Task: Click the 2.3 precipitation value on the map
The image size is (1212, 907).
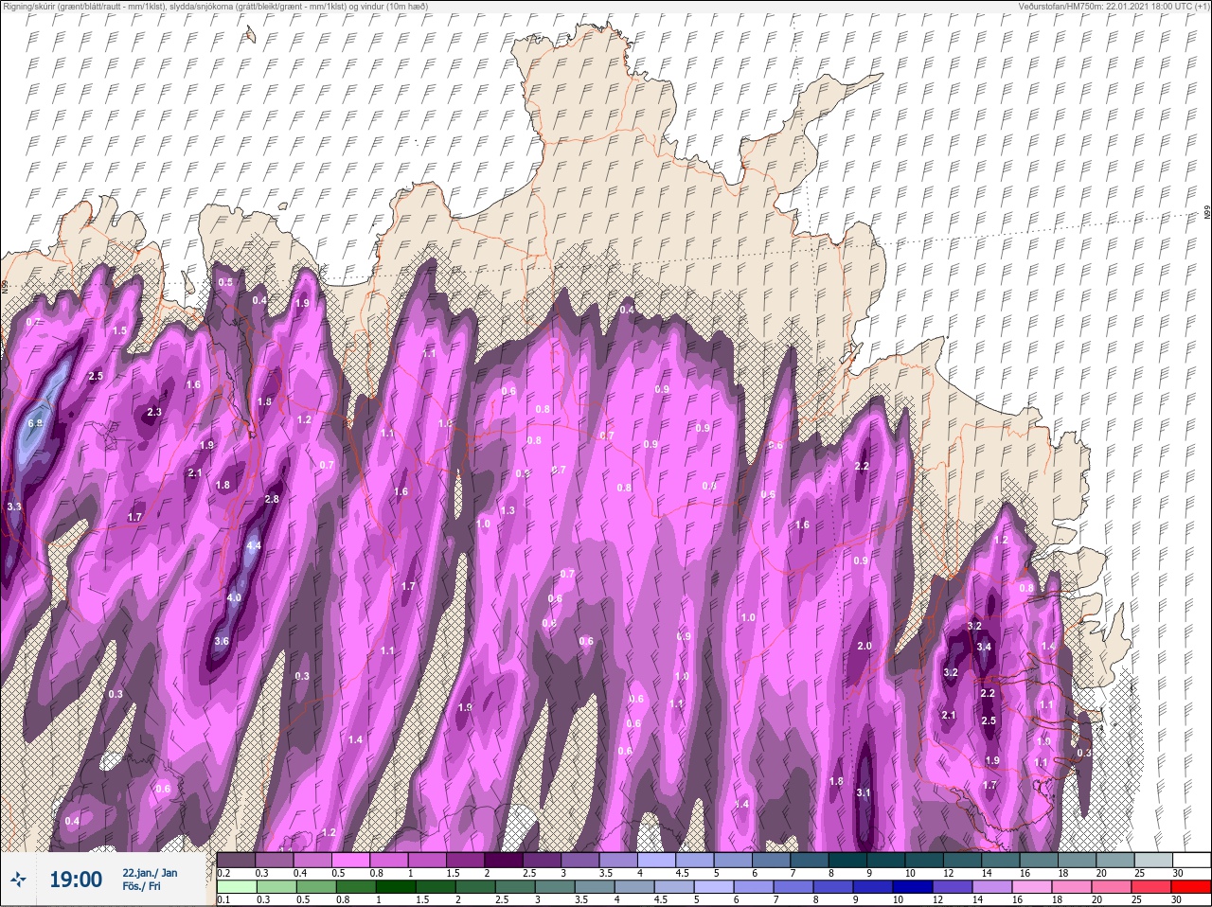Action: (x=155, y=412)
